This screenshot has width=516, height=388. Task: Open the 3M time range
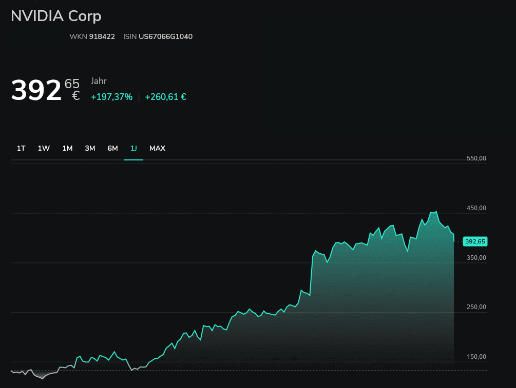point(90,148)
